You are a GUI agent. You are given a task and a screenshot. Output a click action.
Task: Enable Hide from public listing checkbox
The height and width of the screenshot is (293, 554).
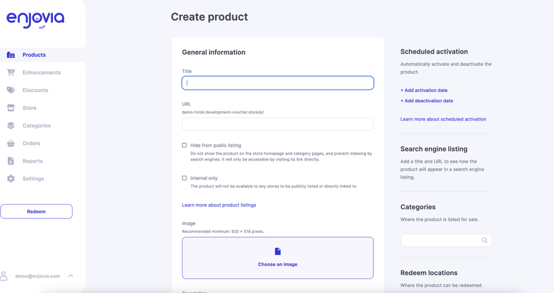coord(184,145)
